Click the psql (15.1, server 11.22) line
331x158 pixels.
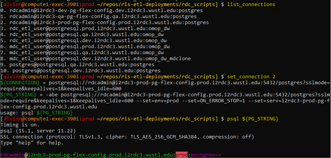coord(38,131)
